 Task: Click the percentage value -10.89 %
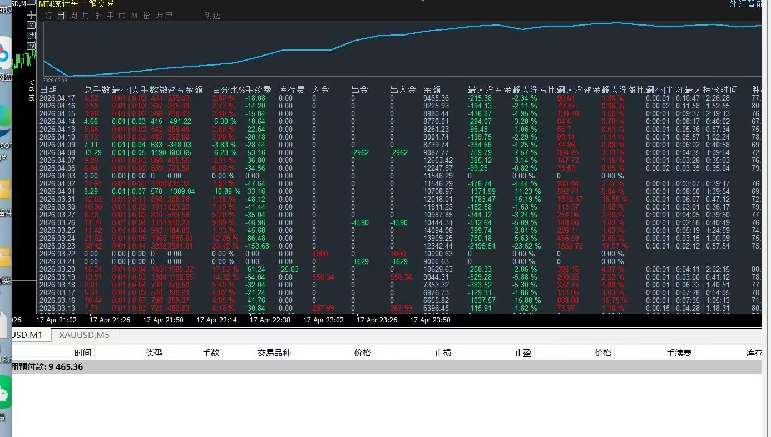pos(226,191)
